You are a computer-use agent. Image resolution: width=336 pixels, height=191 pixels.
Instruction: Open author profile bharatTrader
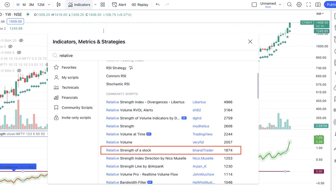tap(203, 150)
